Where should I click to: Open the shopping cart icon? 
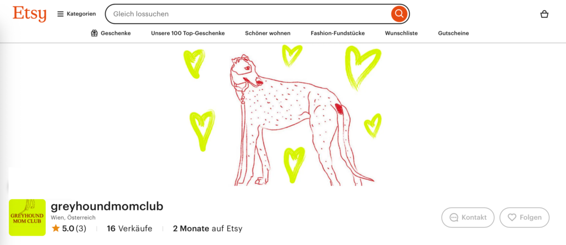[x=544, y=14]
